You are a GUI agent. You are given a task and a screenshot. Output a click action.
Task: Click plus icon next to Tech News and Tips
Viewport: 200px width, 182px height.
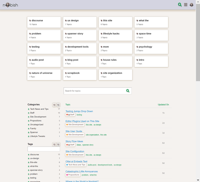(x=29, y=109)
